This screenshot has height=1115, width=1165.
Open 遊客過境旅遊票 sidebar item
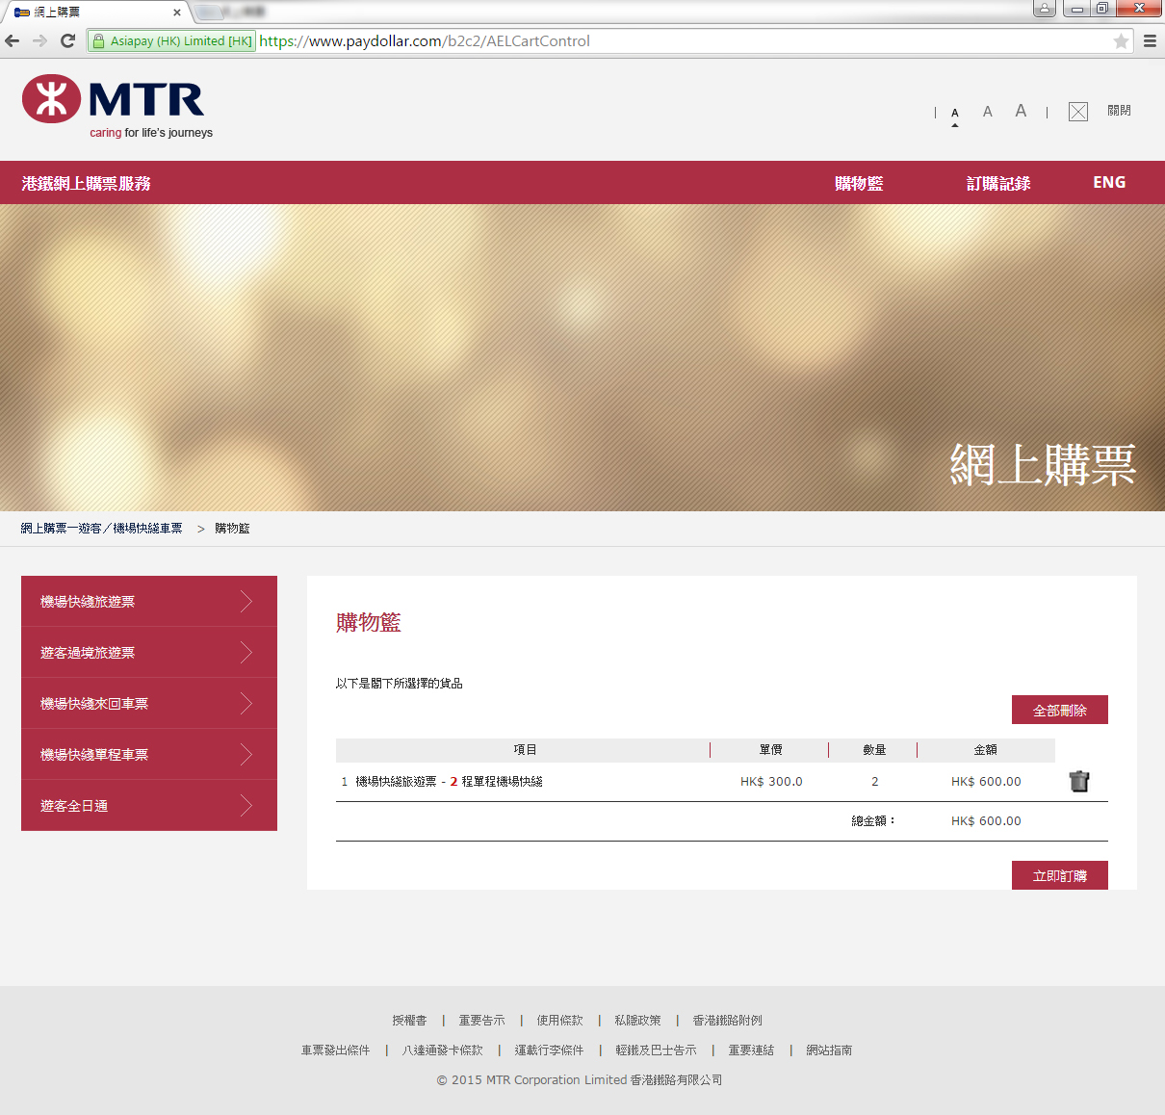pyautogui.click(x=149, y=652)
